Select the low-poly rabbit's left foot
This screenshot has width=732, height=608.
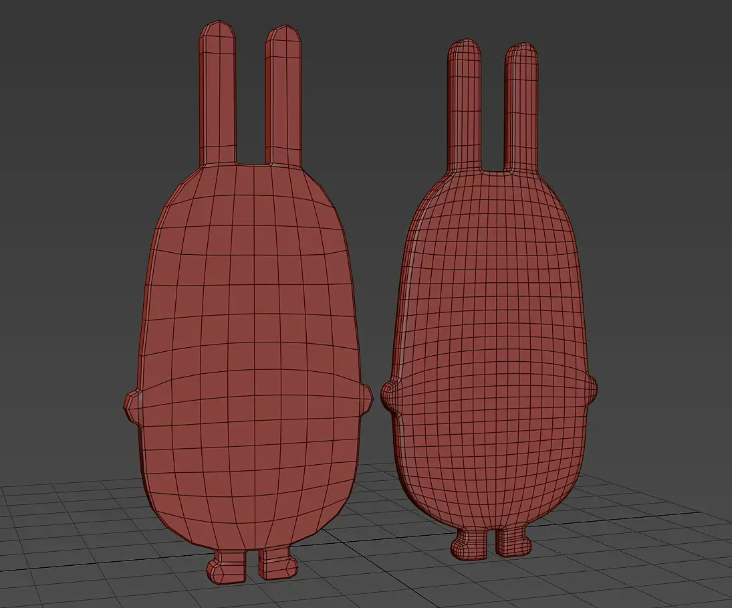coord(227,567)
